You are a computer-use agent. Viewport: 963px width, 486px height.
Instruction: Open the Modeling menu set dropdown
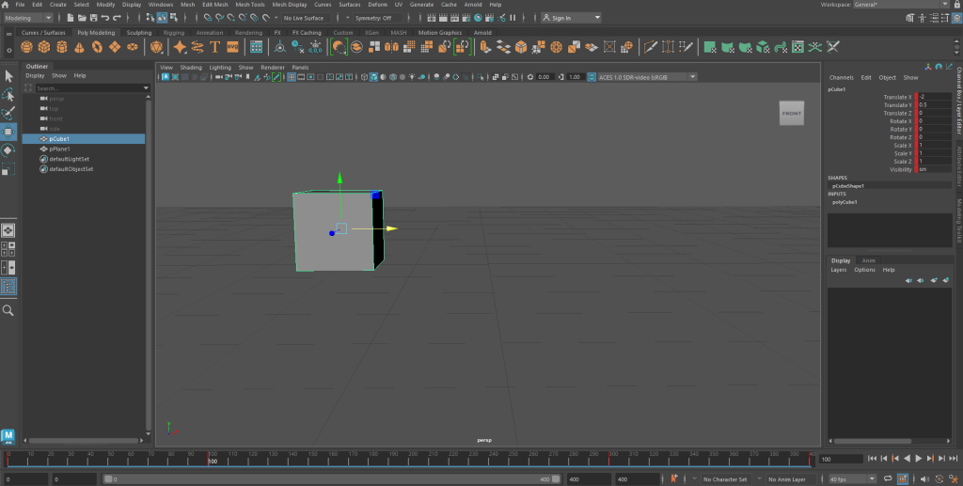pyautogui.click(x=29, y=18)
